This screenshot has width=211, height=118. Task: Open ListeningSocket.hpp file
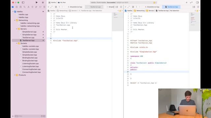coord(30,66)
